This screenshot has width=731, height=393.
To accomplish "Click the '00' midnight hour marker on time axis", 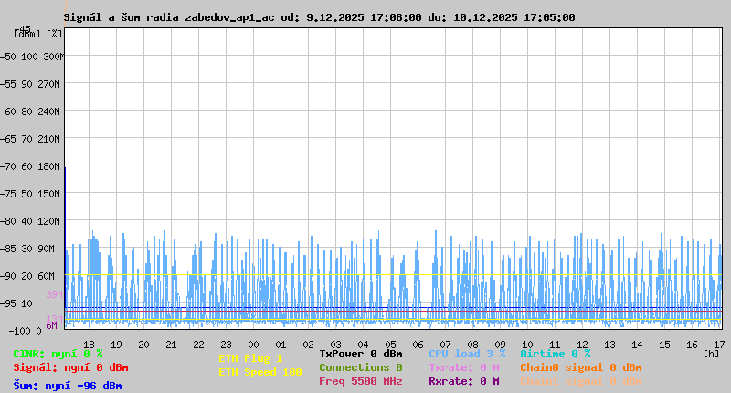I will [x=253, y=345].
